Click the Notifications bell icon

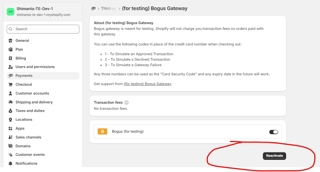(11, 163)
